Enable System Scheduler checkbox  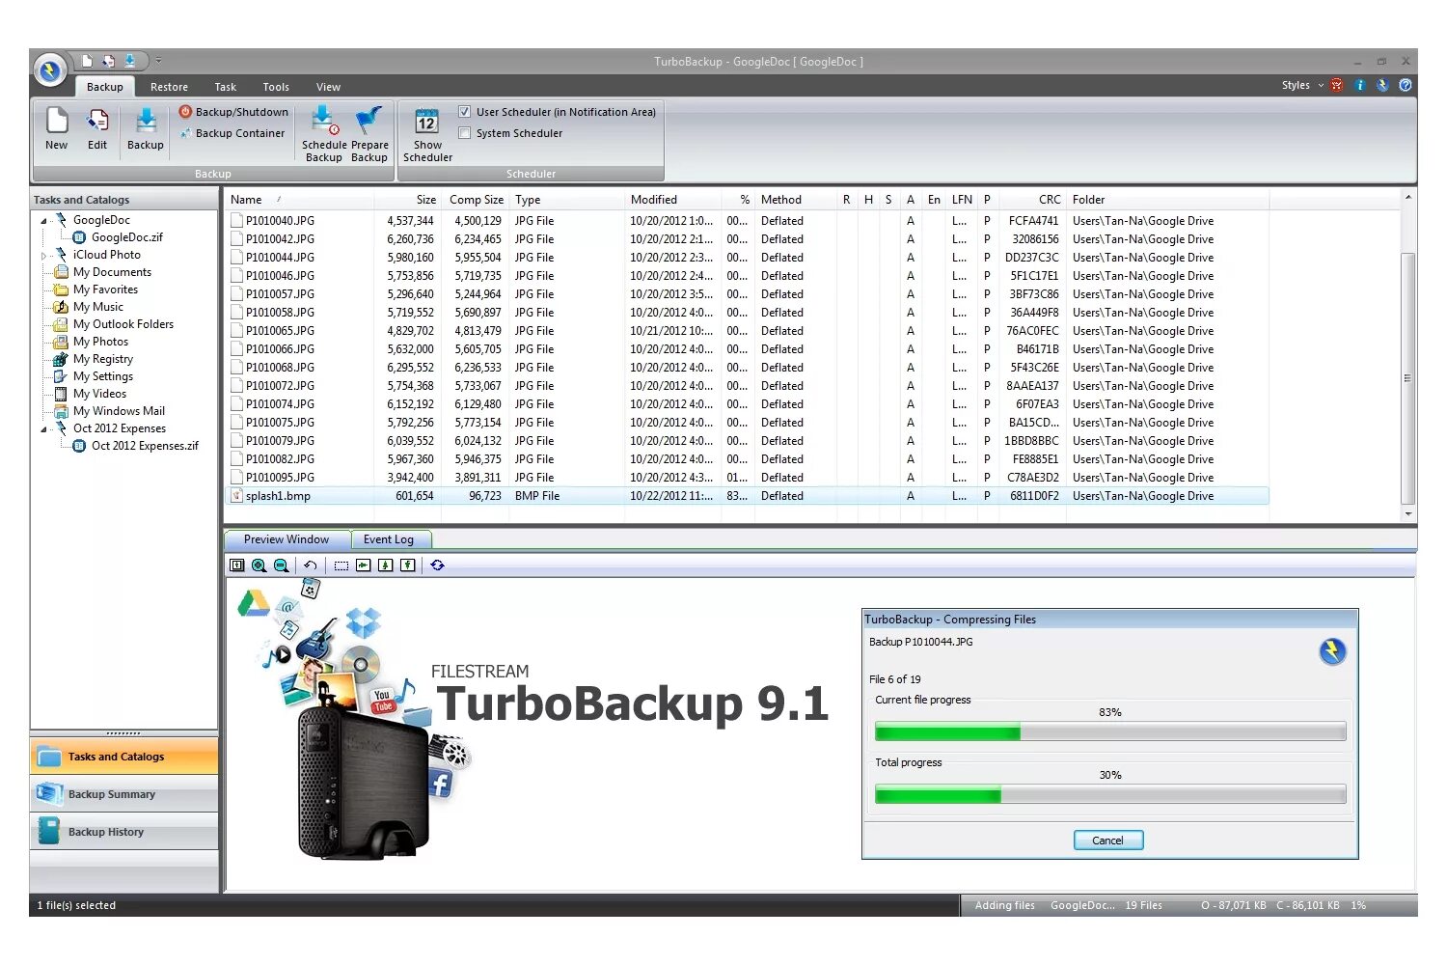[465, 133]
